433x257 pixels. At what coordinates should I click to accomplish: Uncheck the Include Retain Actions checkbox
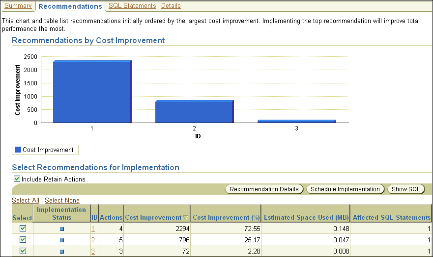[x=17, y=179]
